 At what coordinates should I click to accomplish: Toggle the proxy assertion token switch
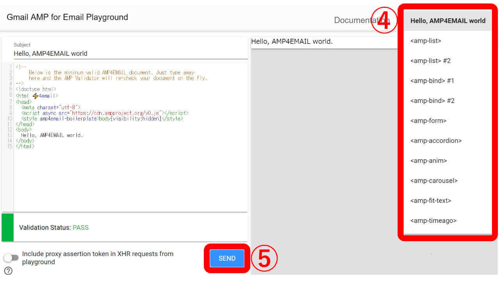click(x=11, y=258)
